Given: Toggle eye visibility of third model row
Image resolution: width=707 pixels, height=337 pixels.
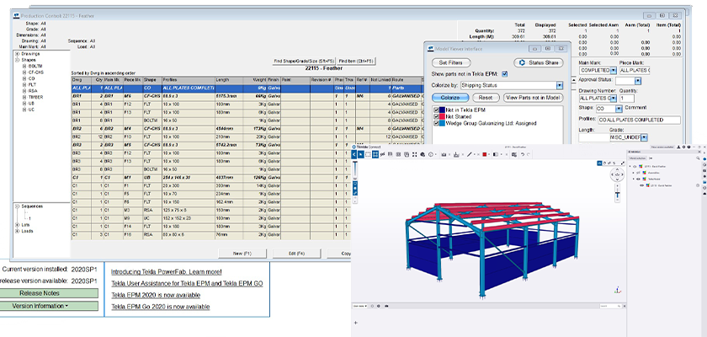Looking at the screenshot, I should [638, 179].
